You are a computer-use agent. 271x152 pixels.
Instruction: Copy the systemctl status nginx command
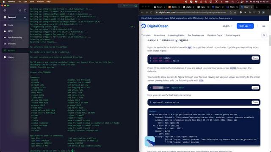click(255, 102)
